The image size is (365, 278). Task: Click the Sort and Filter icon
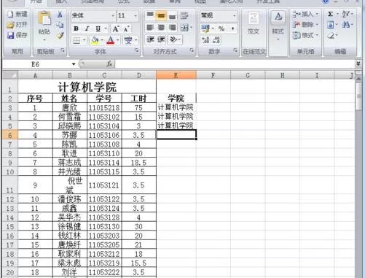(345, 14)
